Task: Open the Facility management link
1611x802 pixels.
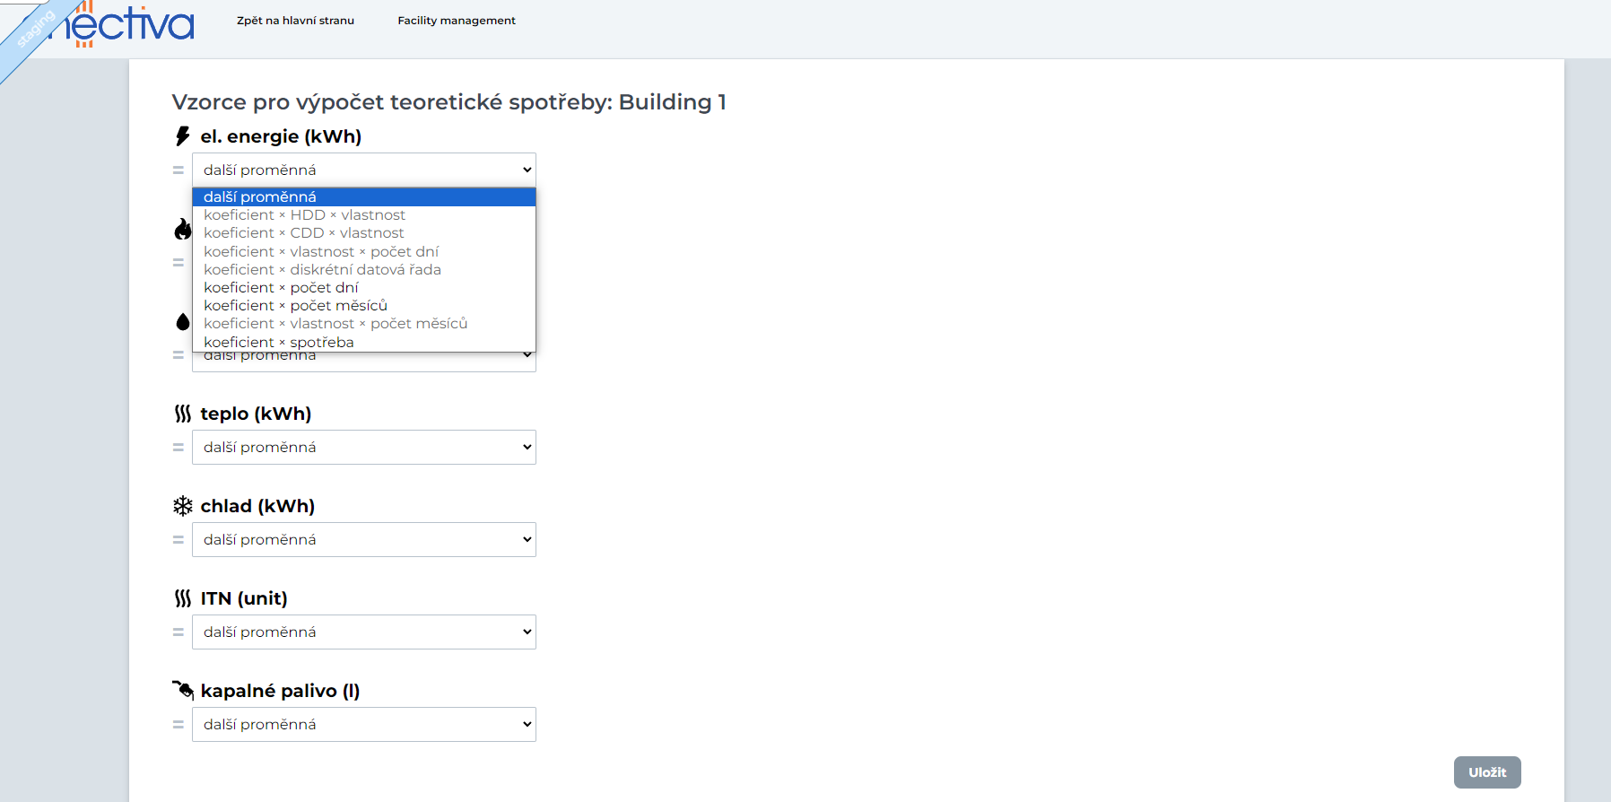Action: pyautogui.click(x=457, y=21)
